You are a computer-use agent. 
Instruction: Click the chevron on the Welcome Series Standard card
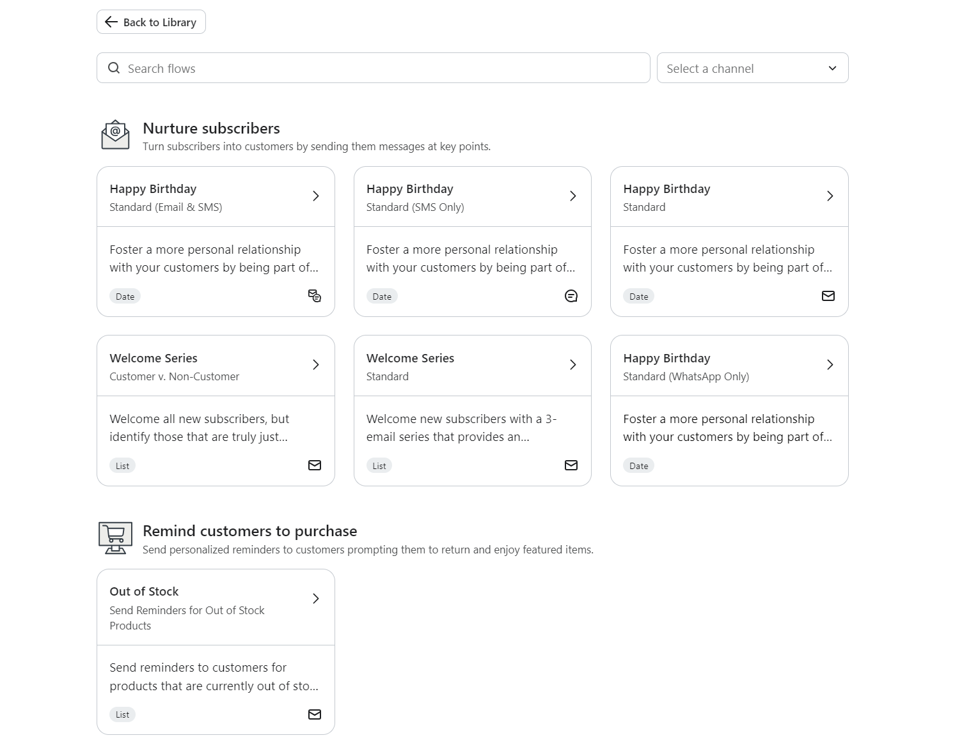(x=573, y=364)
